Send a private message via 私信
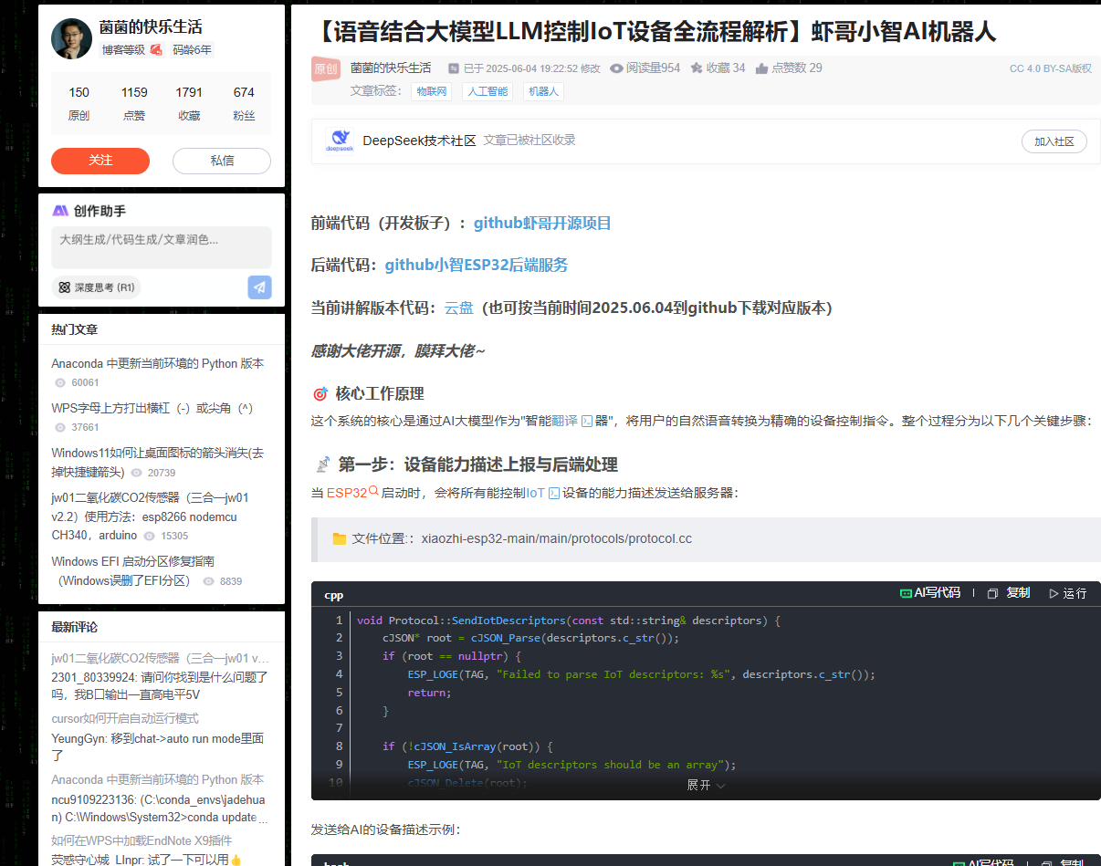 [222, 161]
